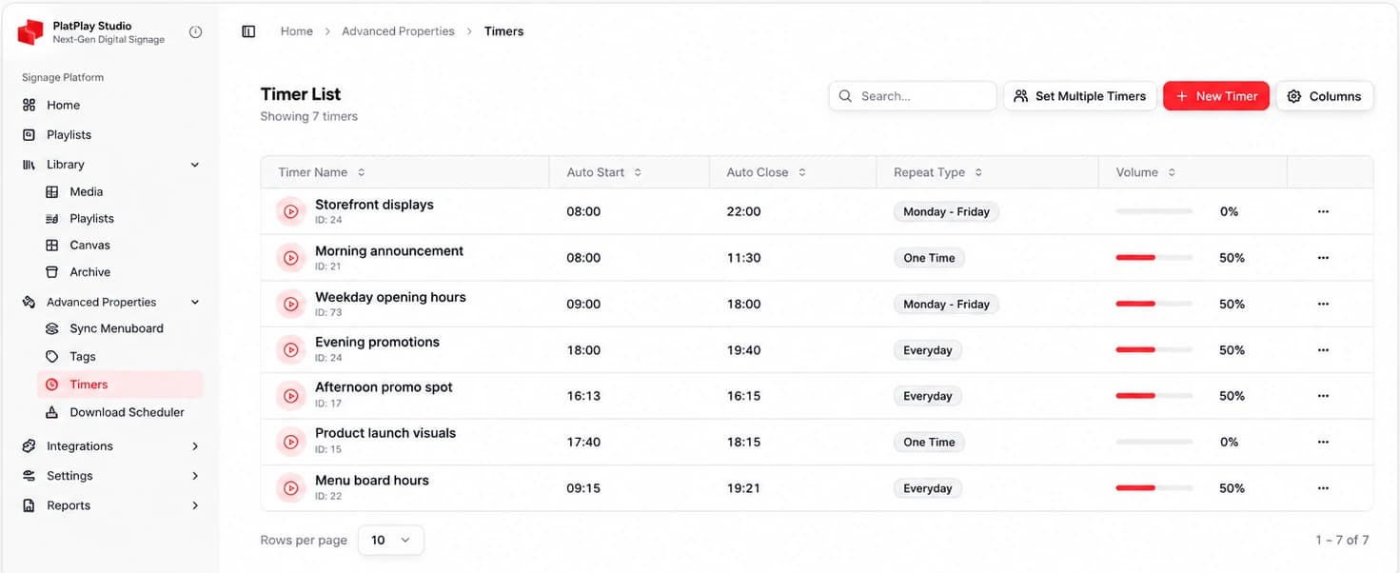Click Advanced Properties breadcrumb link

(x=398, y=31)
